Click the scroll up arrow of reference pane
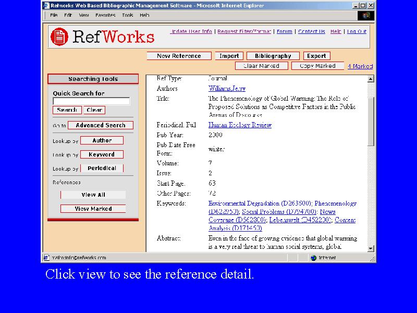Image resolution: width=417 pixels, height=313 pixels. 371,79
